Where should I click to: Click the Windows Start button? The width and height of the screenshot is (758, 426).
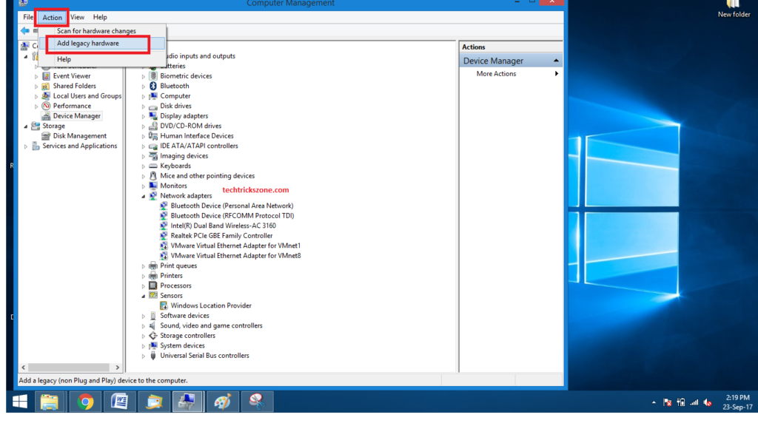click(x=20, y=402)
